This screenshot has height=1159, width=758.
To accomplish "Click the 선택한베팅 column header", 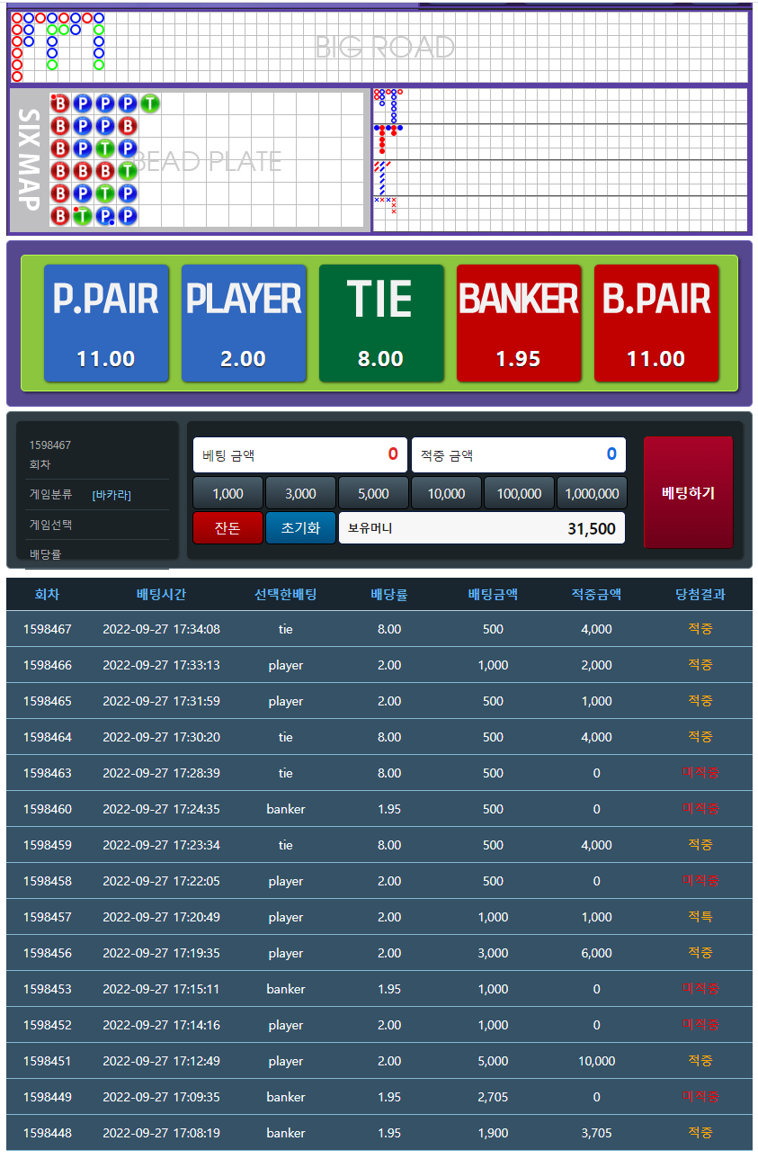I will coord(286,595).
